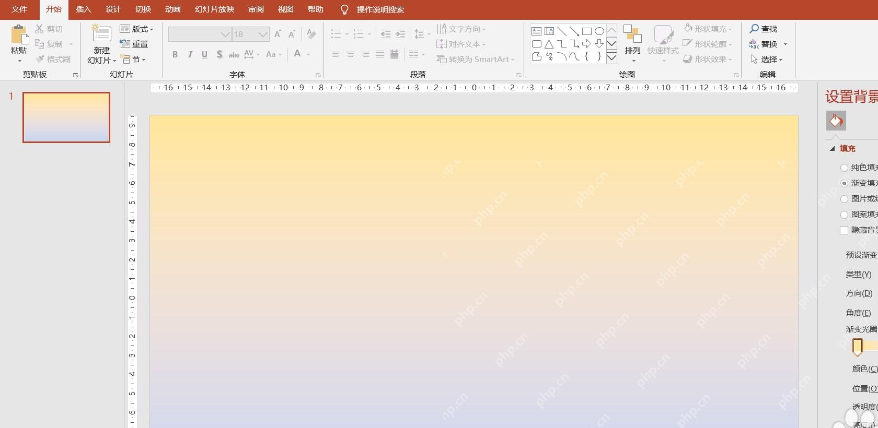
Task: Switch to the Insert (插入) tab
Action: [x=83, y=9]
